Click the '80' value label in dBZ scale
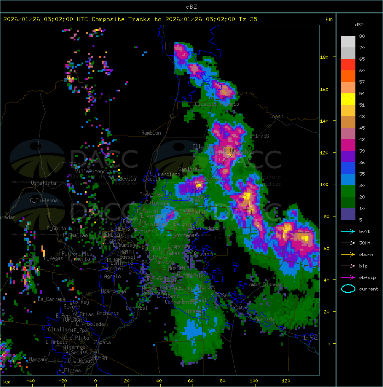383x387 pixels. pyautogui.click(x=362, y=36)
